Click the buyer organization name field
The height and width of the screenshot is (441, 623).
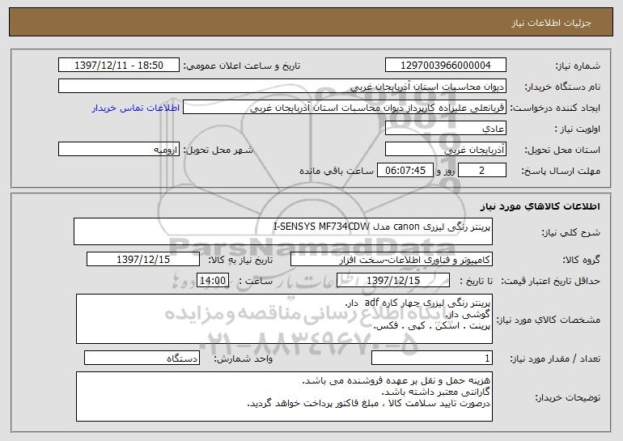pyautogui.click(x=282, y=87)
